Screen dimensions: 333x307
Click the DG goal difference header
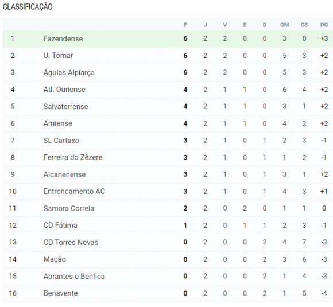point(324,25)
